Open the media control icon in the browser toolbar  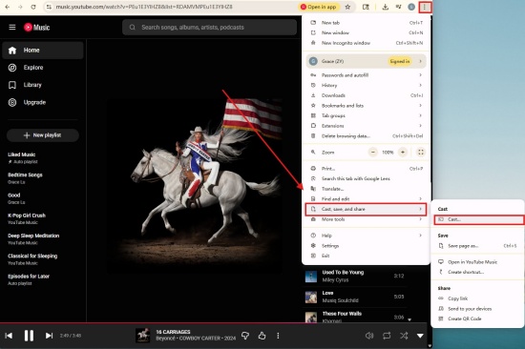398,7
